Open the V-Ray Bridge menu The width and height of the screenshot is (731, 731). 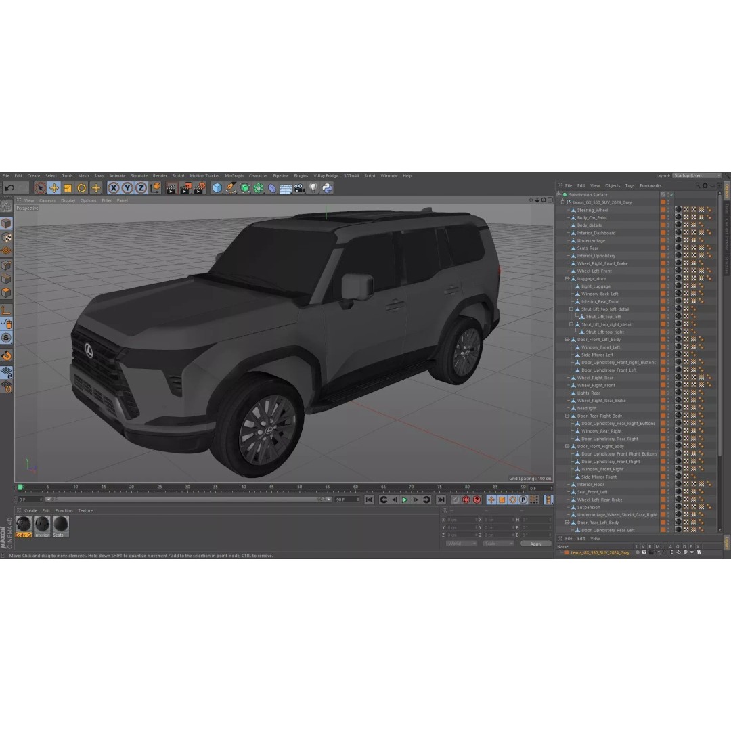pyautogui.click(x=326, y=176)
